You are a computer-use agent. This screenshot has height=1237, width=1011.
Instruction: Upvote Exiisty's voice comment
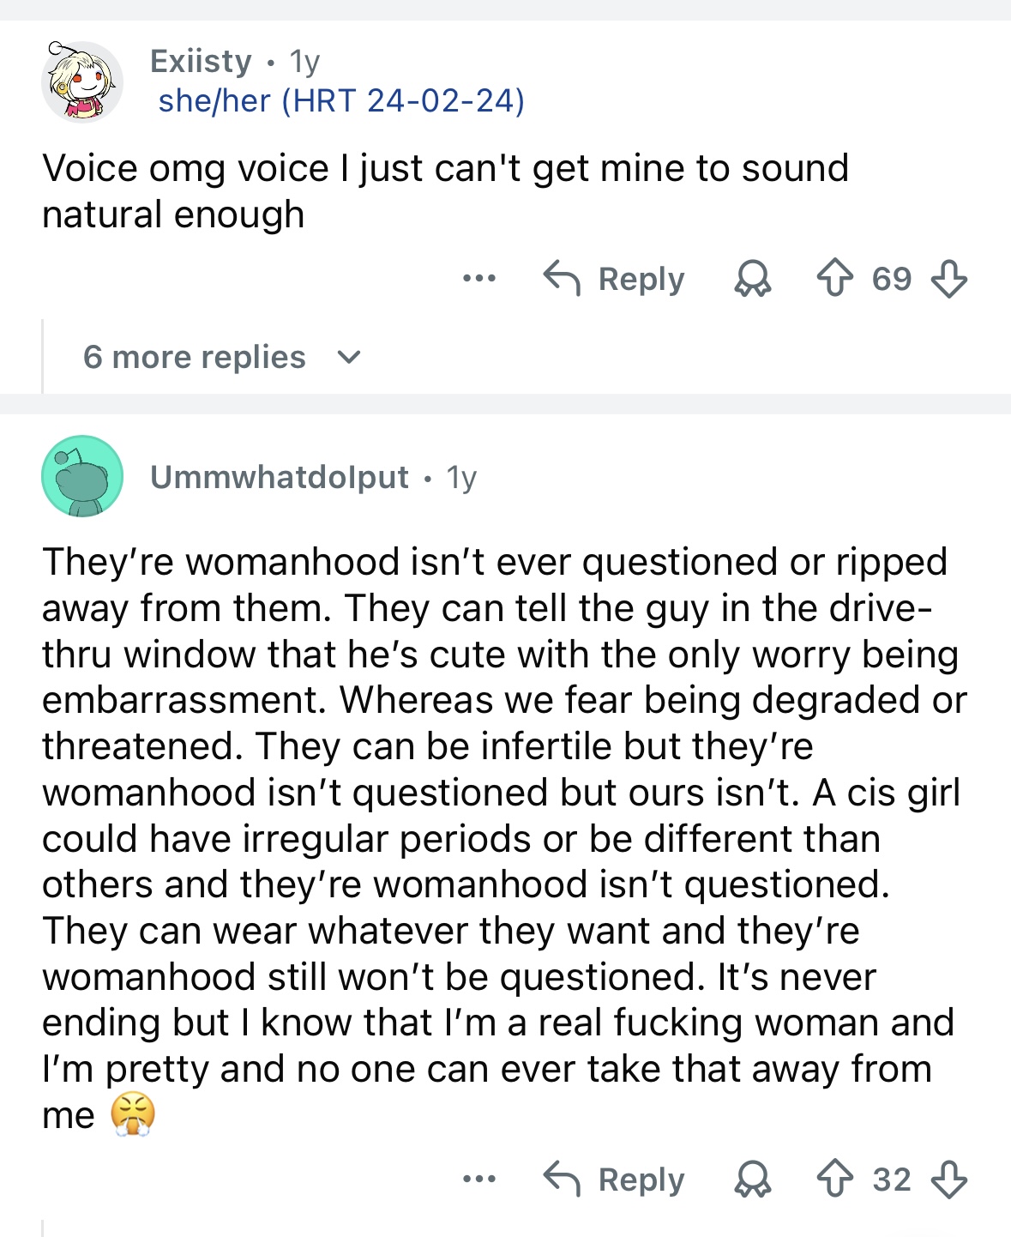click(x=834, y=279)
